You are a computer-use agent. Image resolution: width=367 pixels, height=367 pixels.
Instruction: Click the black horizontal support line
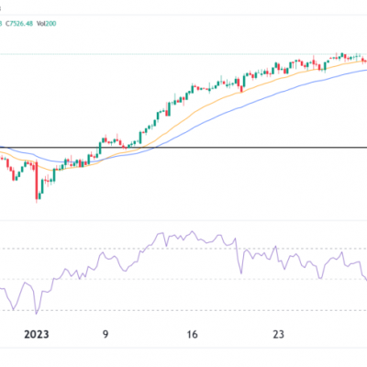183,148
